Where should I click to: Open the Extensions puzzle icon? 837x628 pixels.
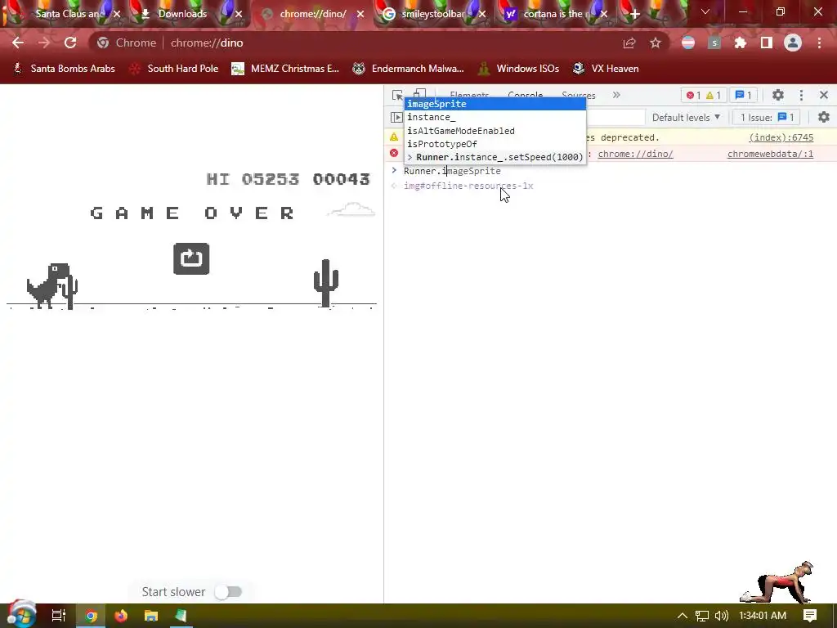coord(741,43)
